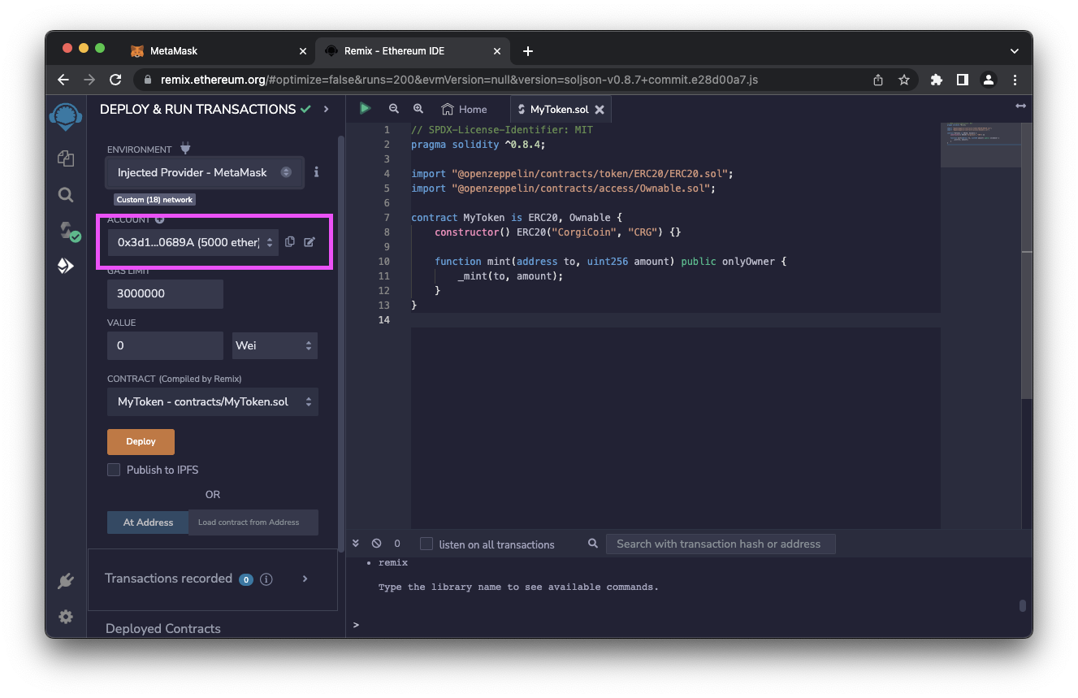Screen dimensions: 1078x698
Task: Select the Deploy & run transactions sidebar icon
Action: coord(66,266)
